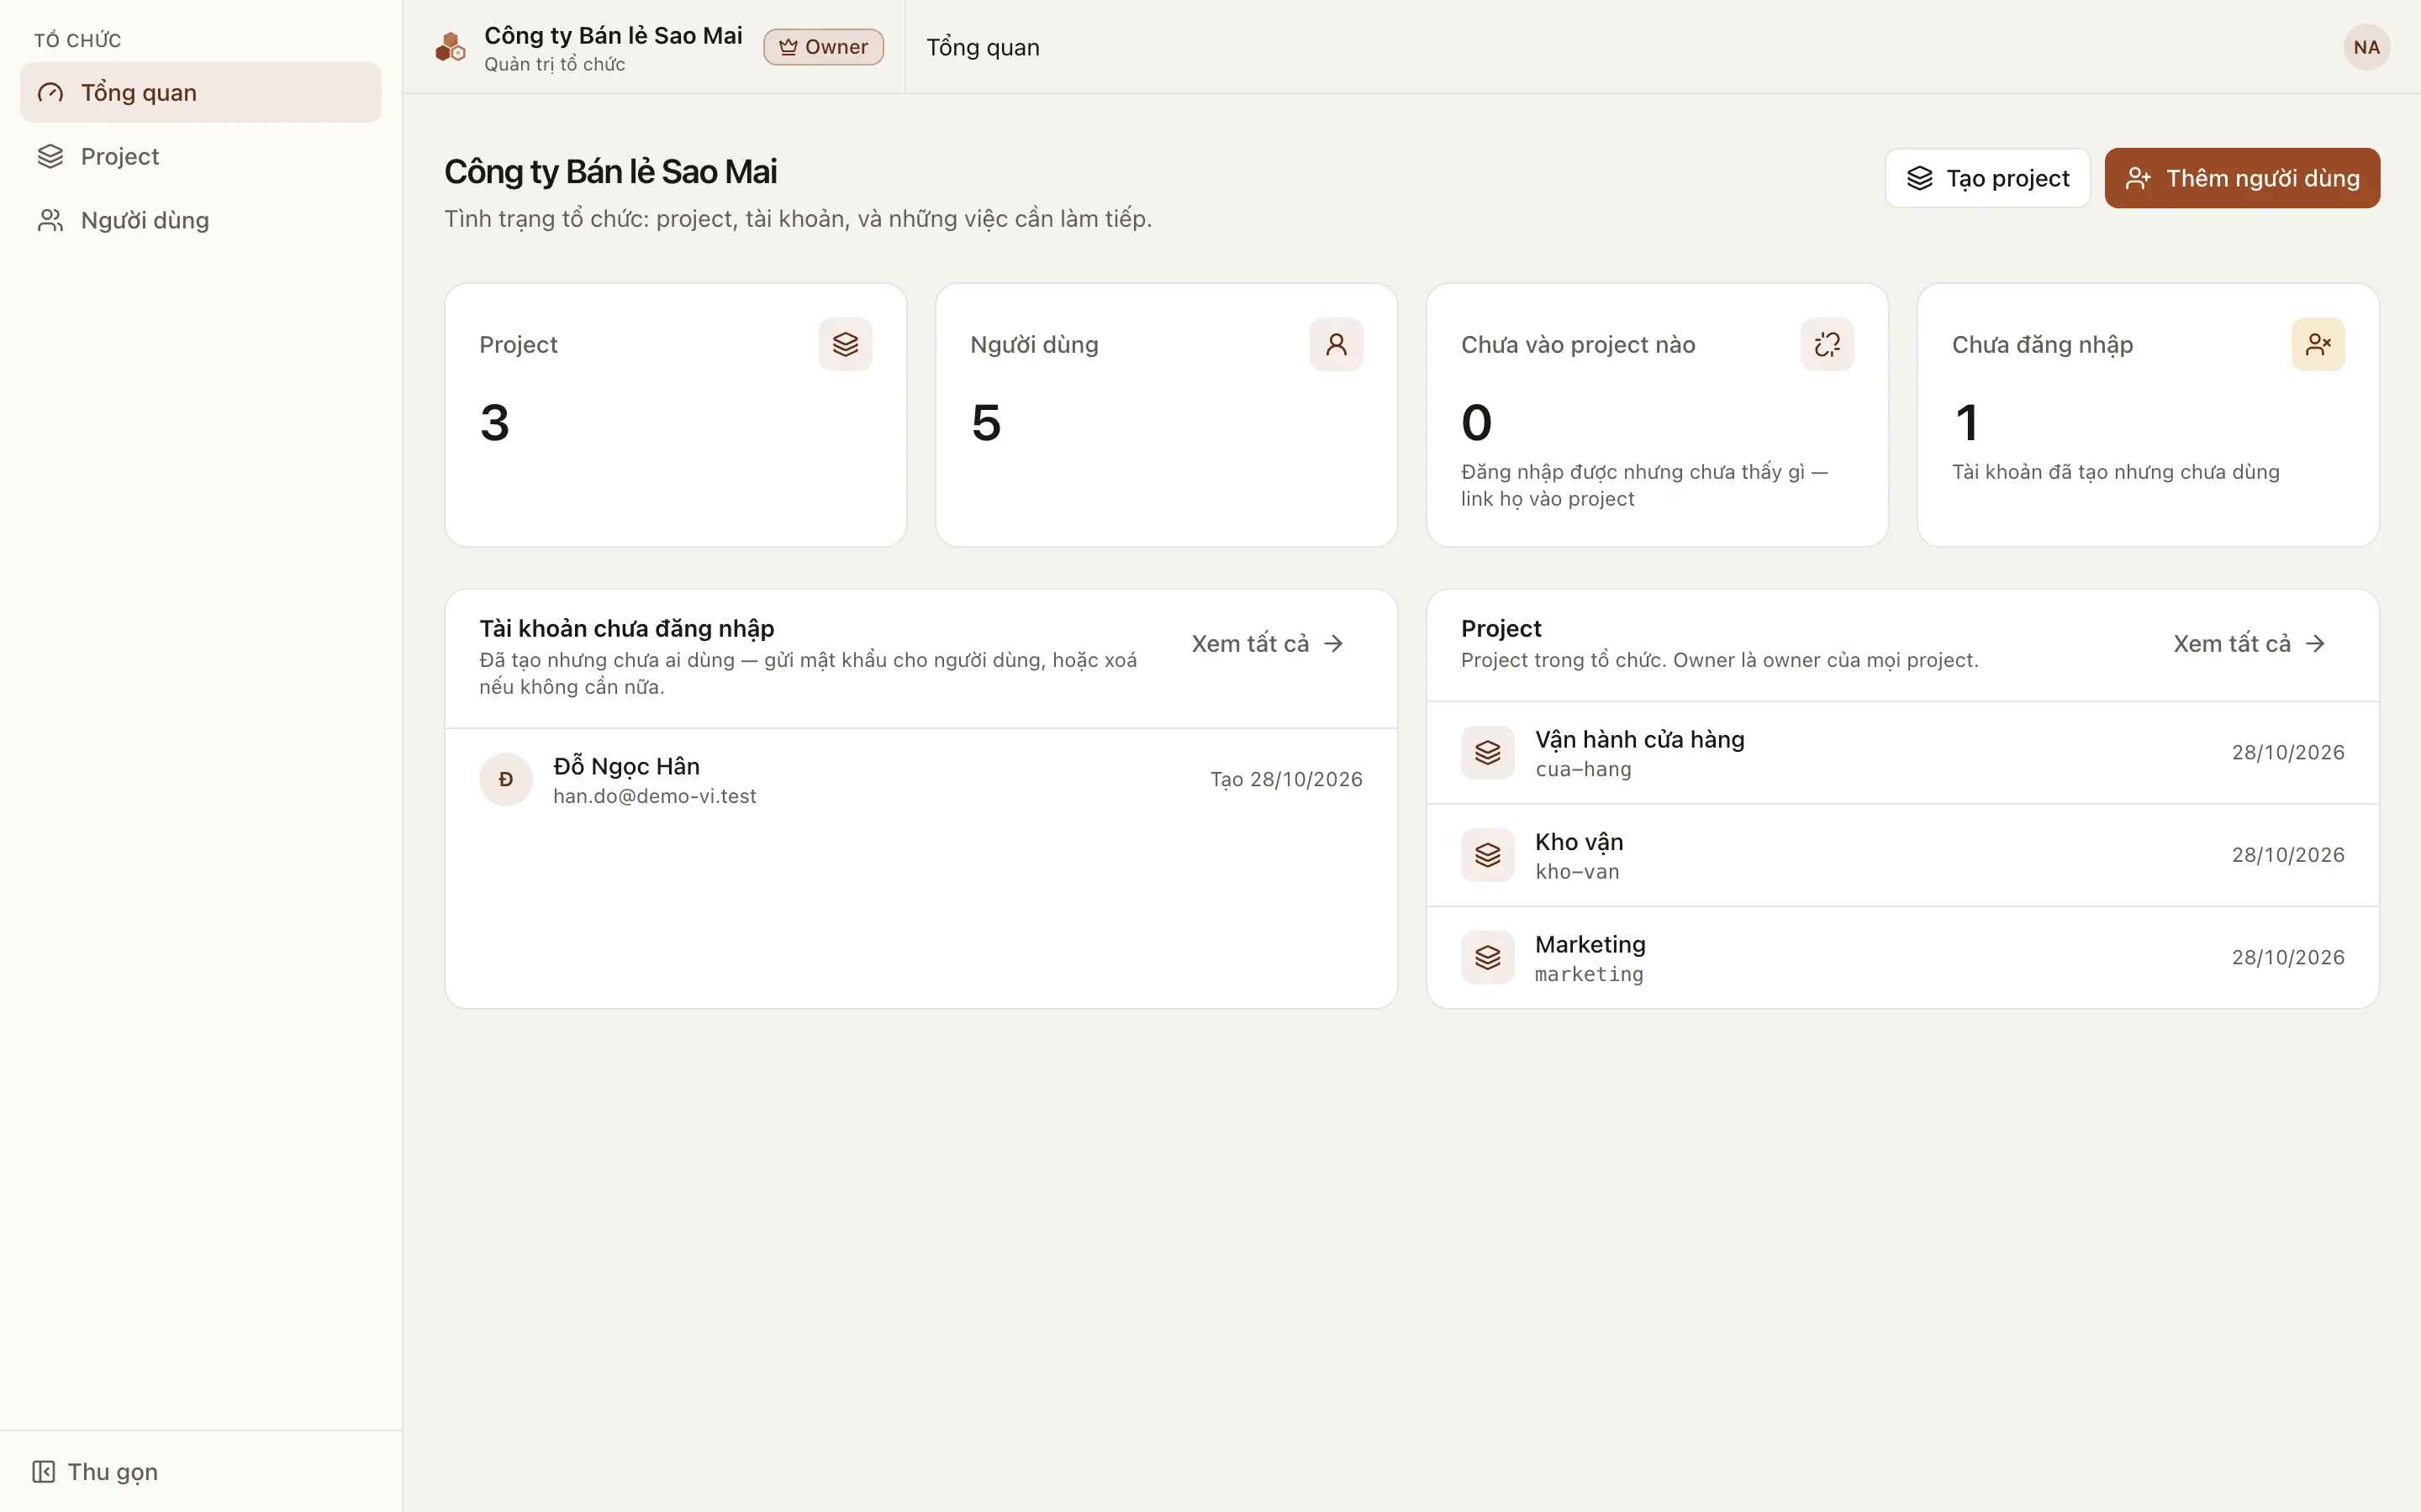Image resolution: width=2421 pixels, height=1512 pixels.
Task: Click the person icon on Người dùng card
Action: [x=1336, y=344]
